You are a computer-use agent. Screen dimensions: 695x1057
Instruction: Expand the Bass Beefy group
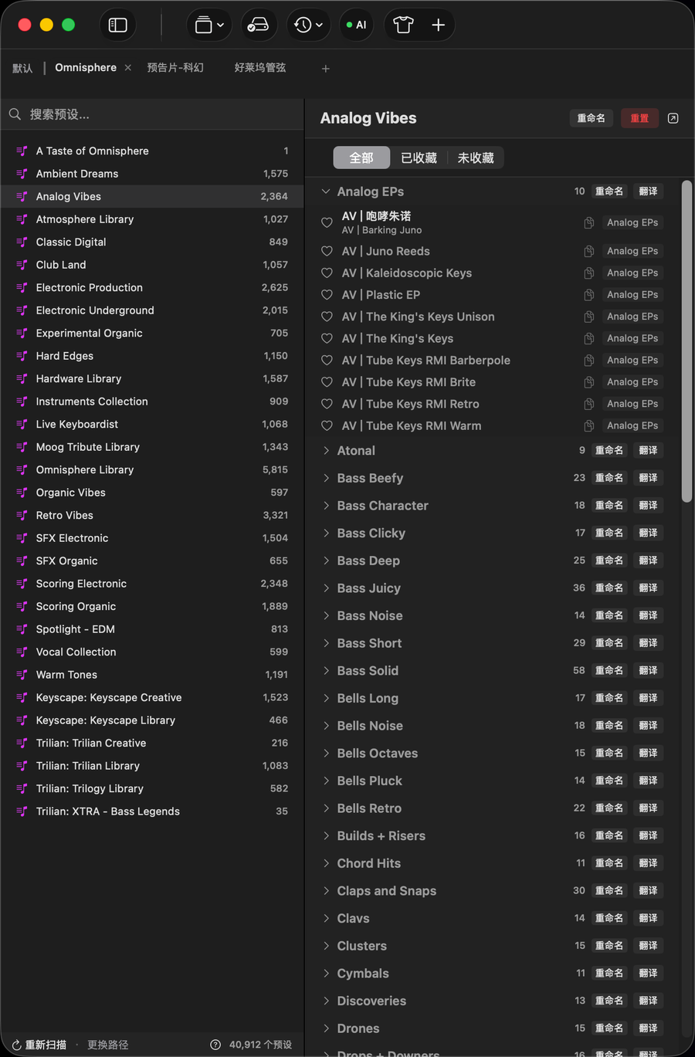click(326, 478)
